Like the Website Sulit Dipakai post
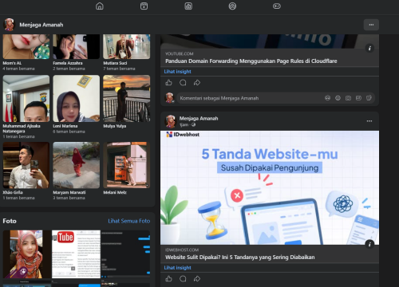 click(168, 279)
